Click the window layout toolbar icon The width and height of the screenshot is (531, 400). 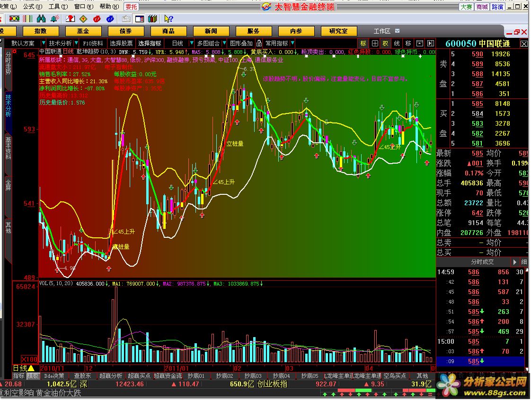click(x=140, y=18)
